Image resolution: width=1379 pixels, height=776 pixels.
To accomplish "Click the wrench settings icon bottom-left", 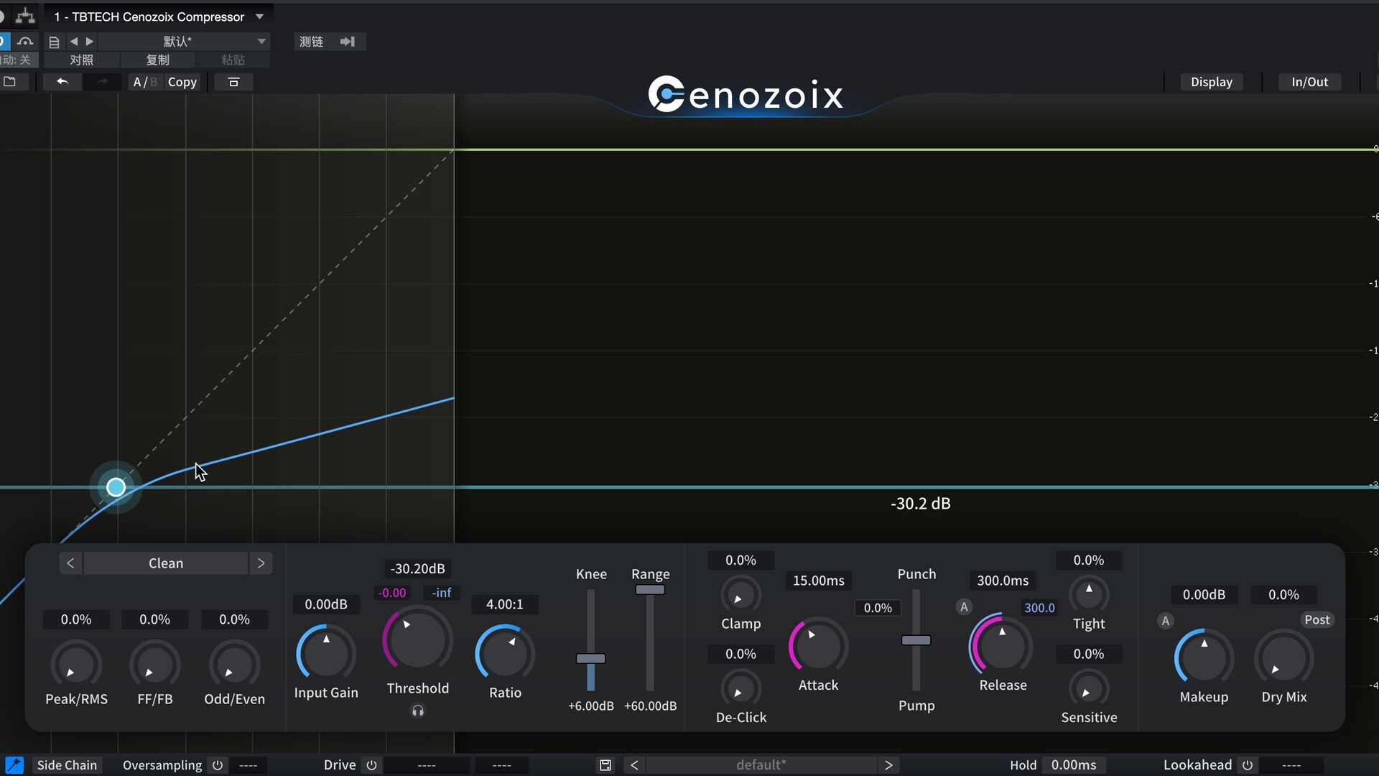I will (x=14, y=765).
